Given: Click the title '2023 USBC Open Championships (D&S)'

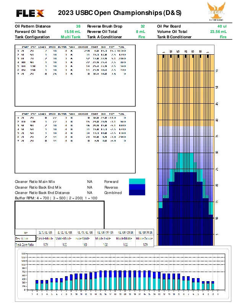Looking at the screenshot, I should point(120,13).
